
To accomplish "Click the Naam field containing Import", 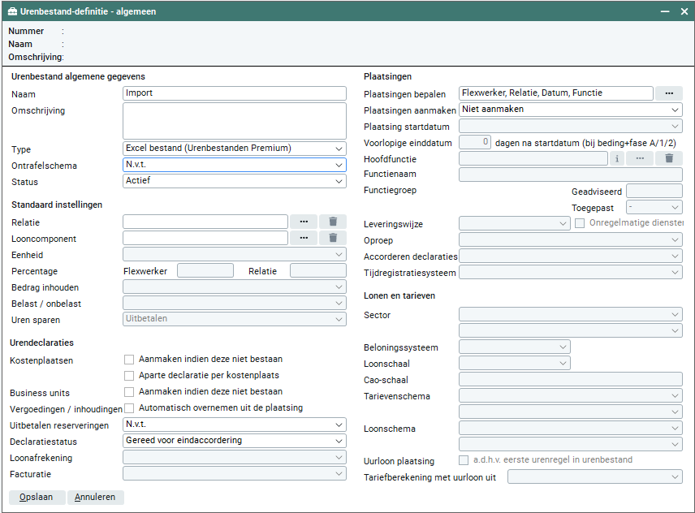I will (234, 93).
